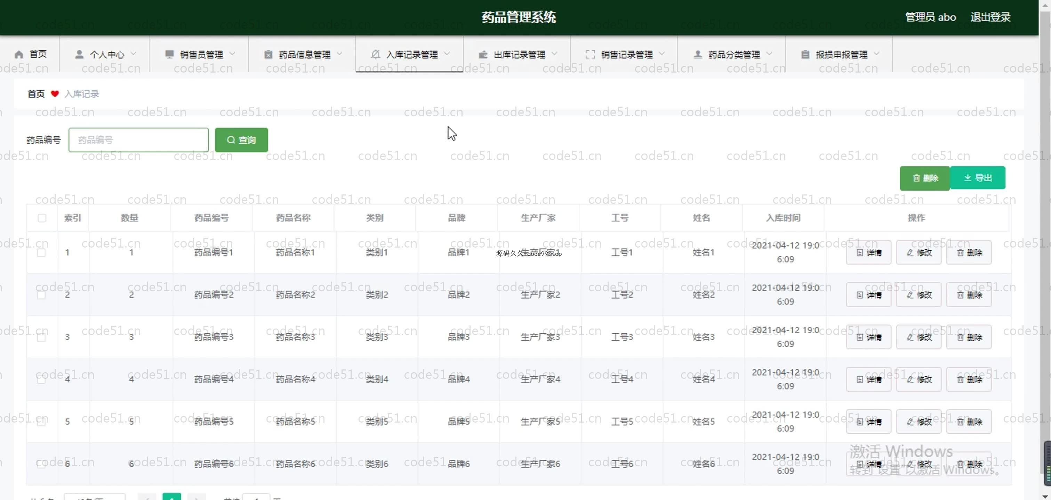Click the detail icon in row 药品编号3
The height and width of the screenshot is (500, 1051).
coord(860,337)
